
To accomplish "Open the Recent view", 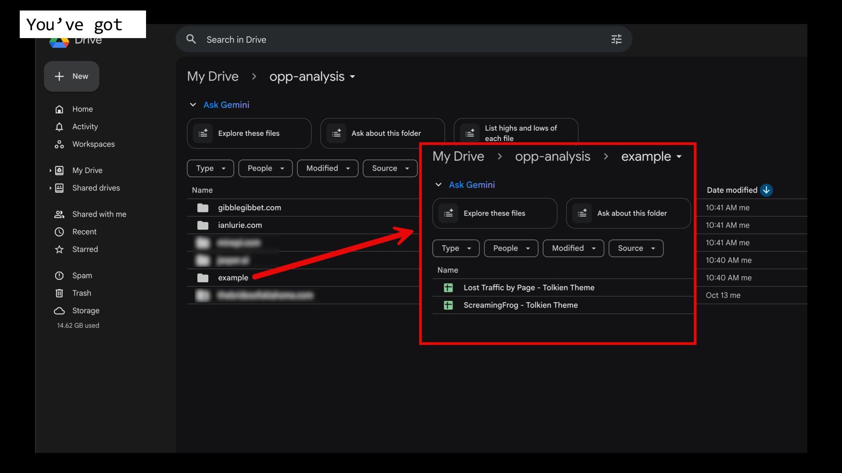I will (x=84, y=232).
